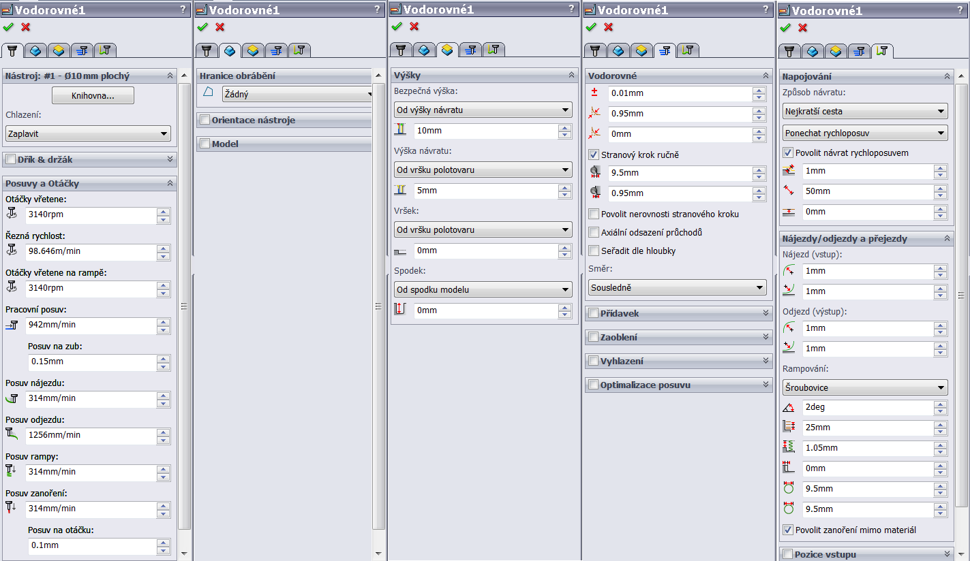Screen dimensions: 970x561
Task: Open the Knihovna... tool library
Action: tap(93, 96)
